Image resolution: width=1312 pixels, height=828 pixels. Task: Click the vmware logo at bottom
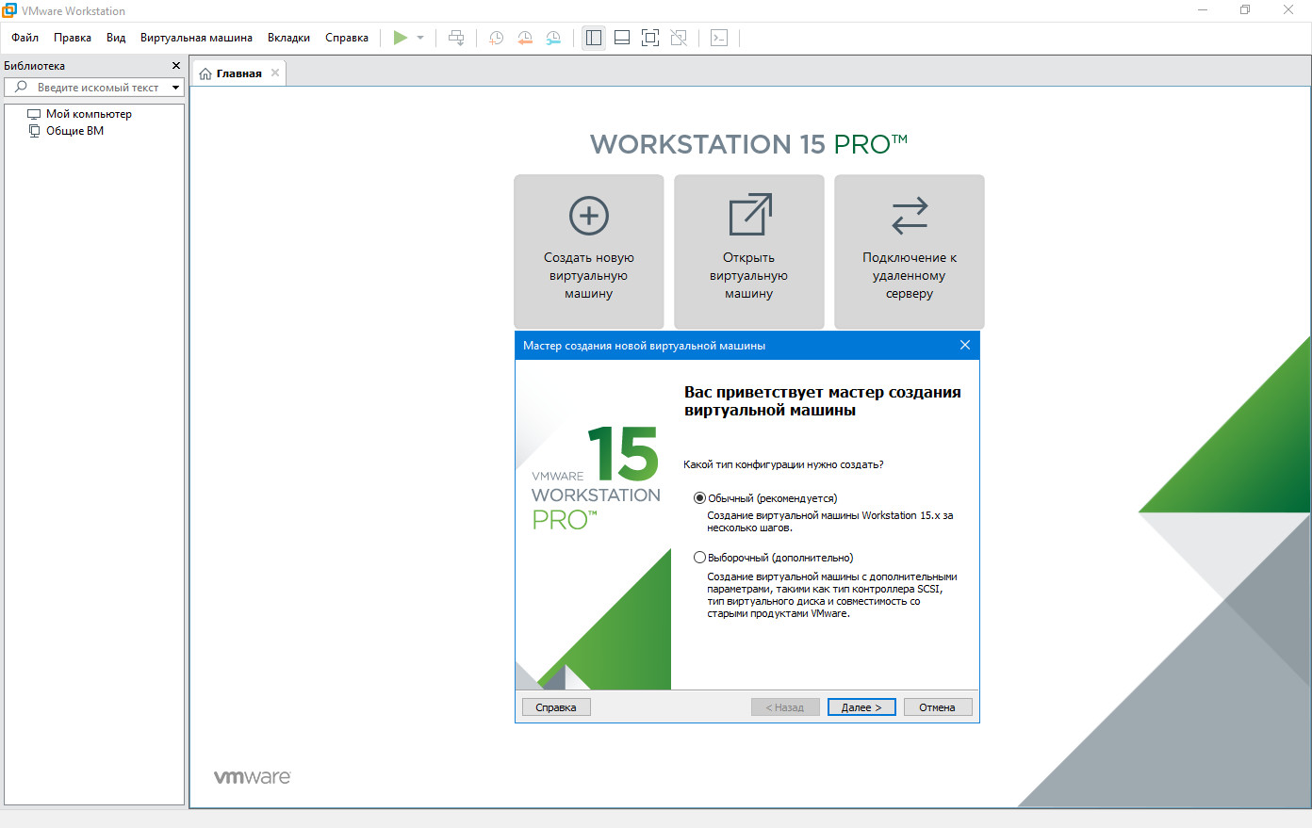(253, 777)
